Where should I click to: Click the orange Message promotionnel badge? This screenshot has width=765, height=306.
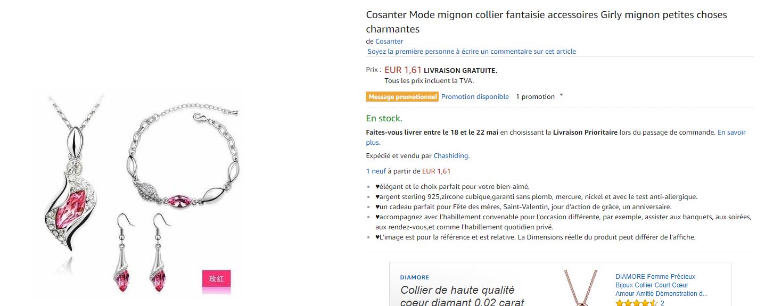pos(402,97)
